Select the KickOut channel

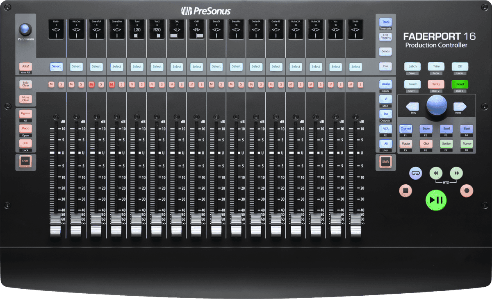[x=76, y=66]
